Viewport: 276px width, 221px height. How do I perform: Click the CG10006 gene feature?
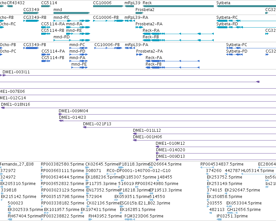[108, 6]
